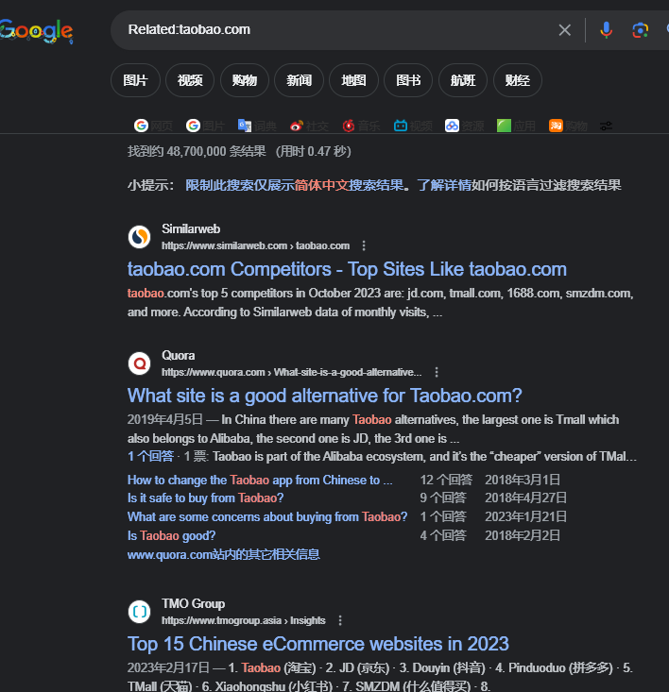
Task: Click Quora site name text
Action: click(178, 355)
